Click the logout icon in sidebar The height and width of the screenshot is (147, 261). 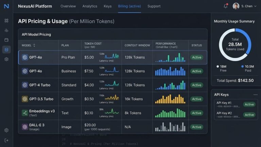(6, 140)
